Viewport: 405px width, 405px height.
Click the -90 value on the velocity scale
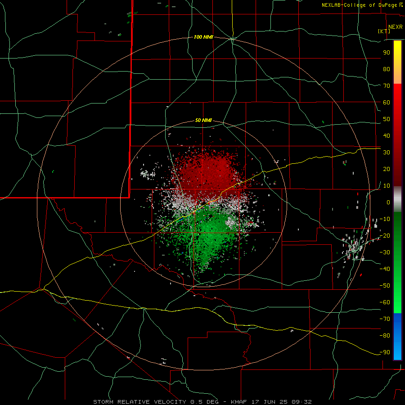[x=385, y=352]
